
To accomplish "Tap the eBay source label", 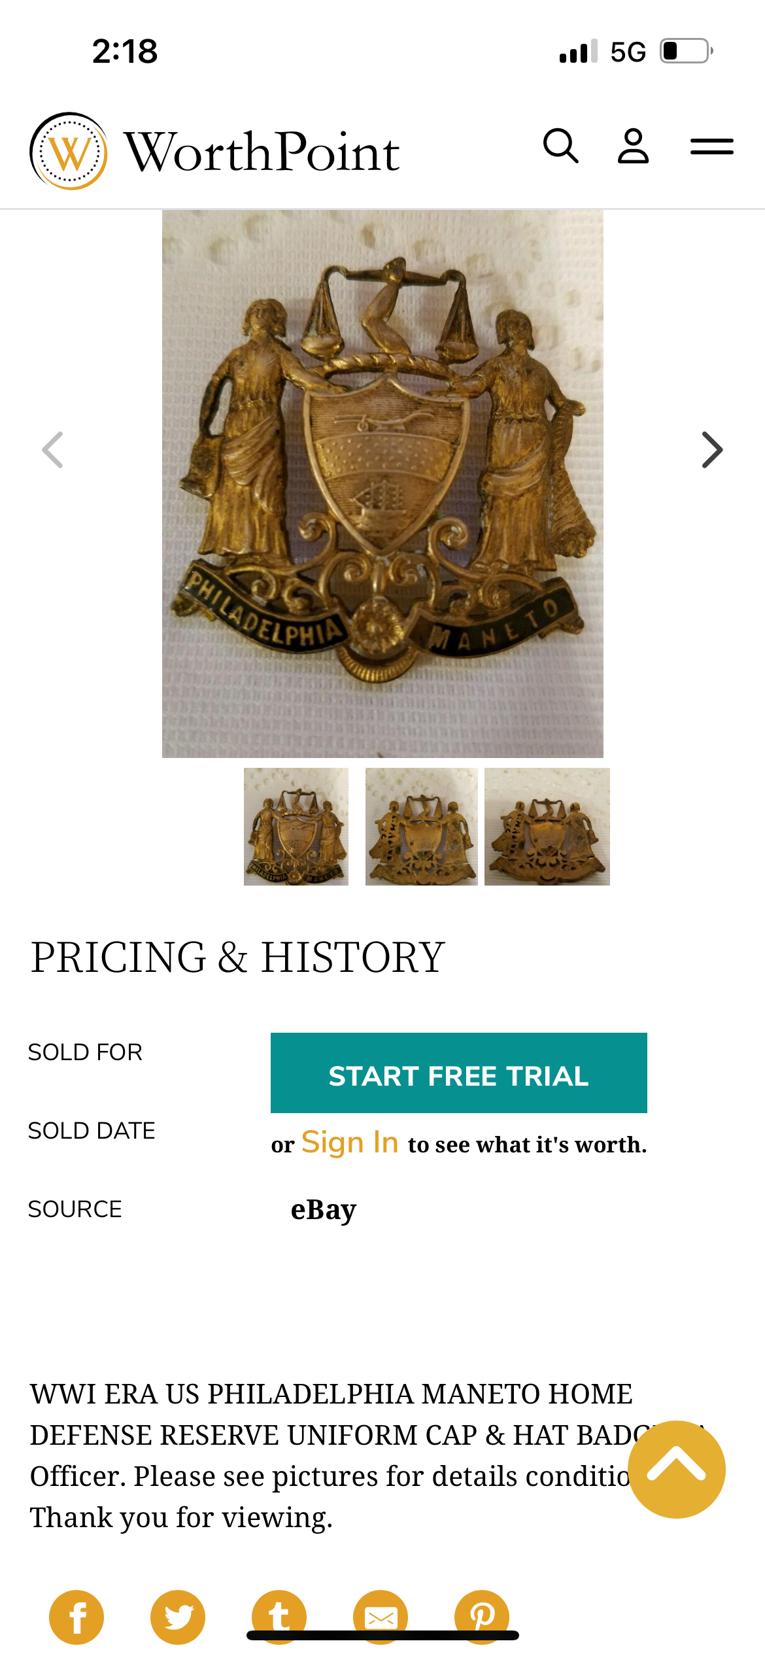I will 324,1209.
